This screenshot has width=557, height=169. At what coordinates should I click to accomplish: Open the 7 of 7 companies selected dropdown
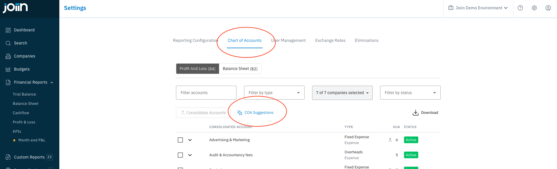[x=342, y=93]
